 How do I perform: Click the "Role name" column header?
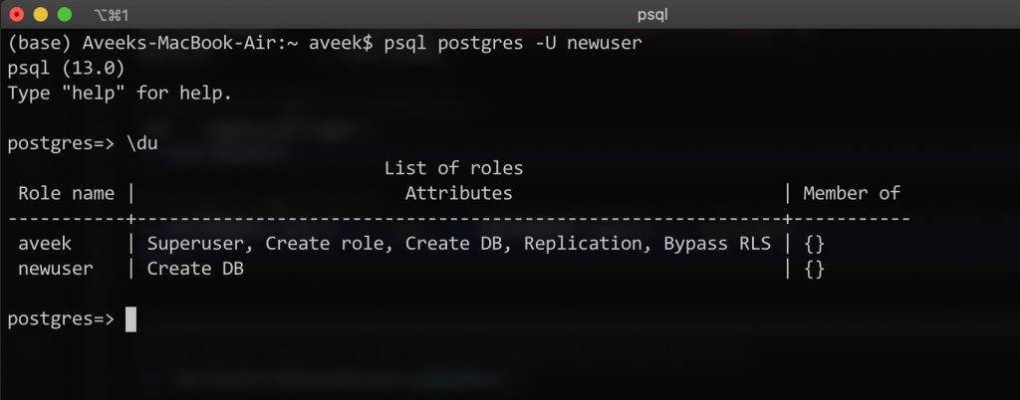tap(66, 193)
